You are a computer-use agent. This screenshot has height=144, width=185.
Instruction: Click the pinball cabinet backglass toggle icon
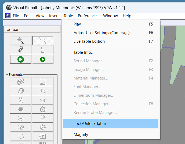21,50
